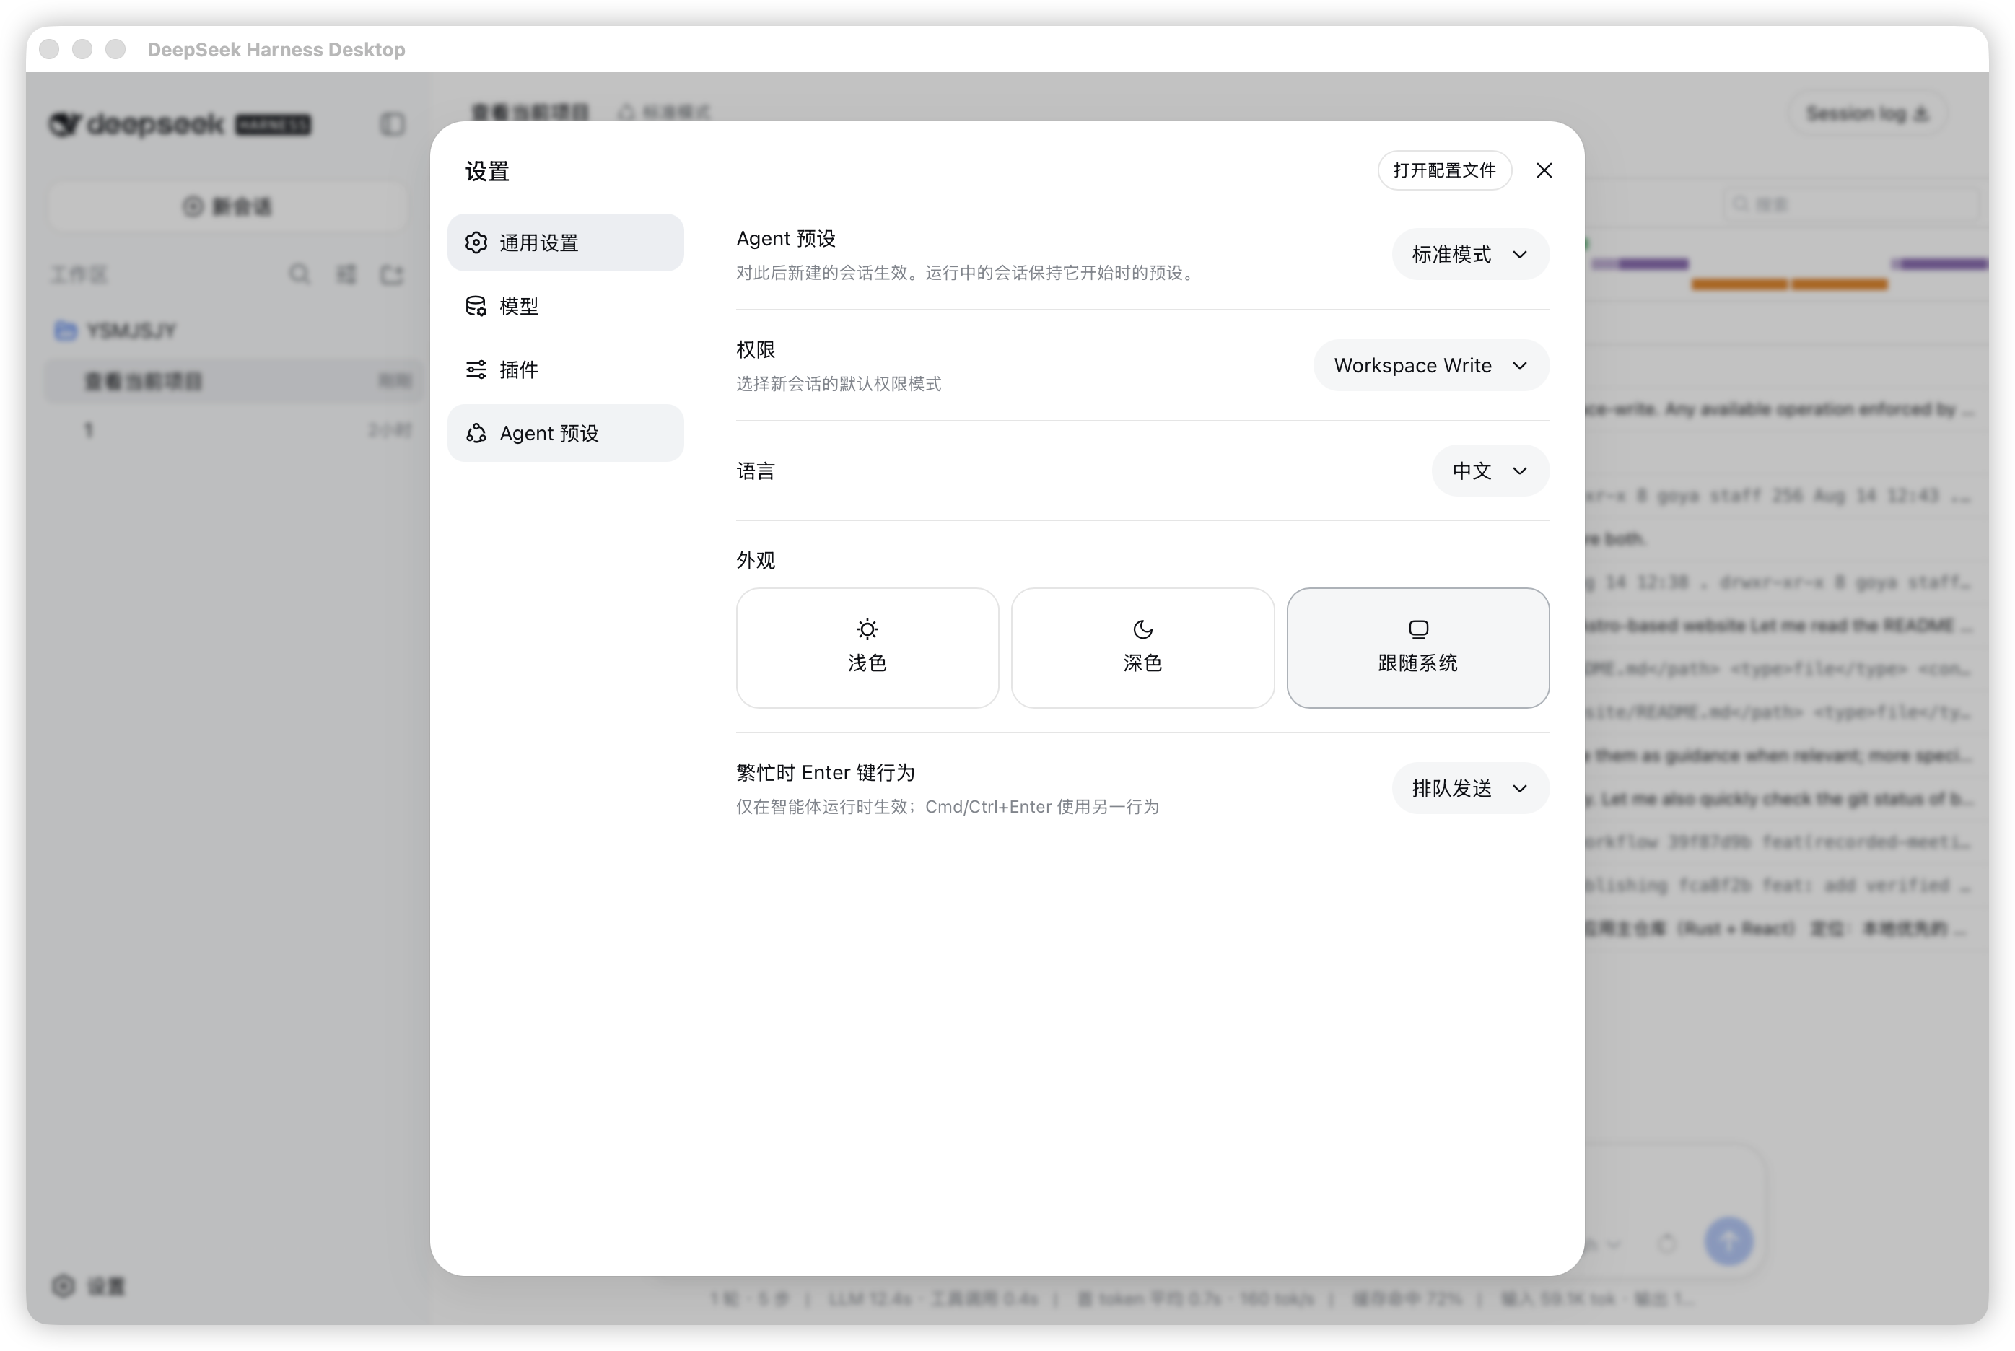Select the 跟随系统 appearance option

pos(1418,648)
